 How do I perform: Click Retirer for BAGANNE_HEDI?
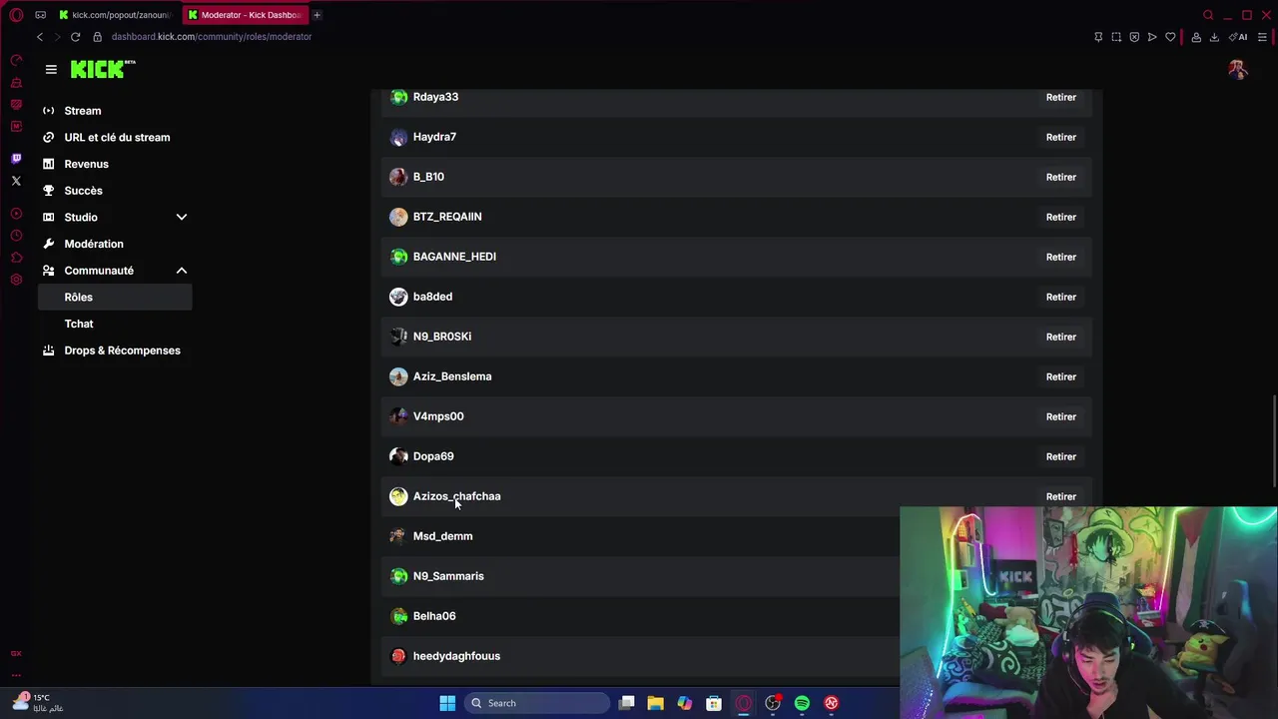(1060, 257)
